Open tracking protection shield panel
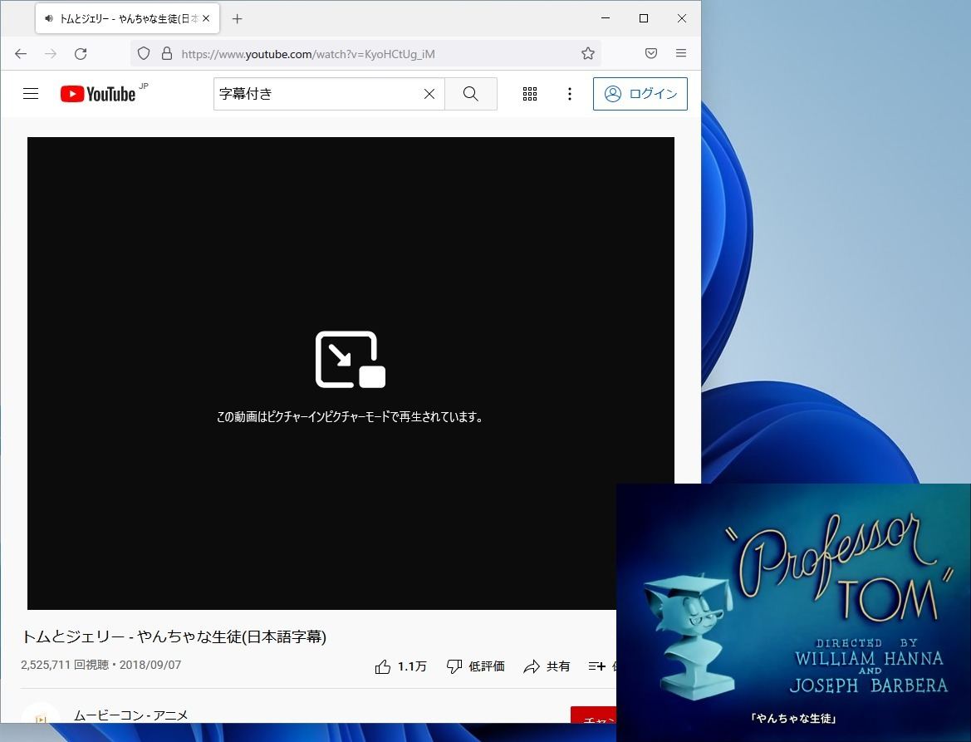Screen dimensions: 971x742 pyautogui.click(x=144, y=54)
